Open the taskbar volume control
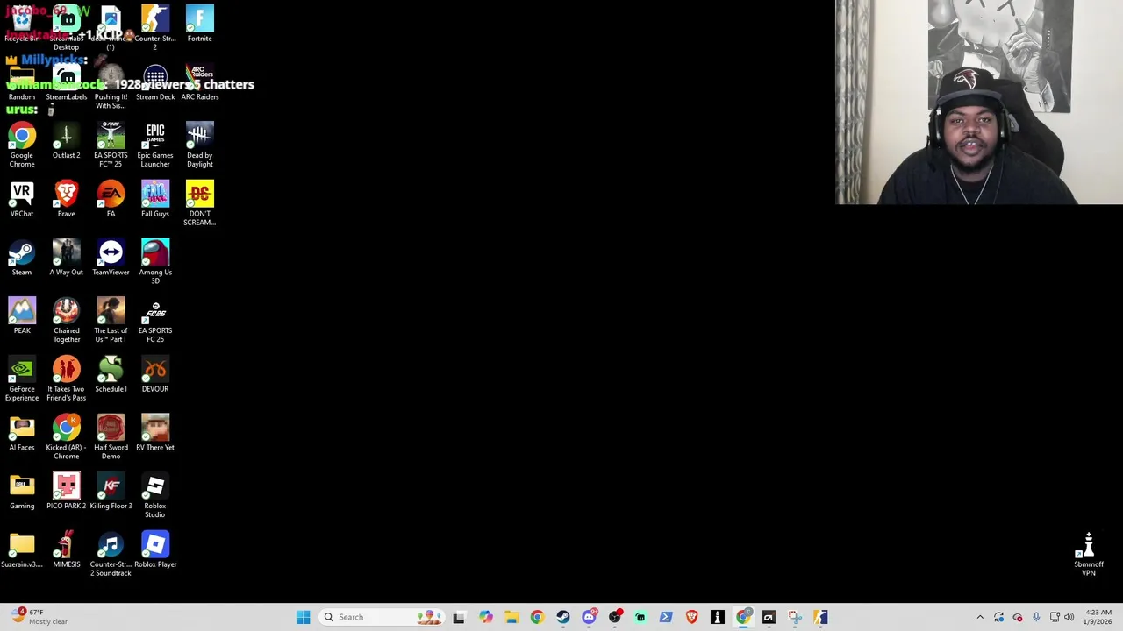This screenshot has width=1123, height=631. click(1069, 617)
